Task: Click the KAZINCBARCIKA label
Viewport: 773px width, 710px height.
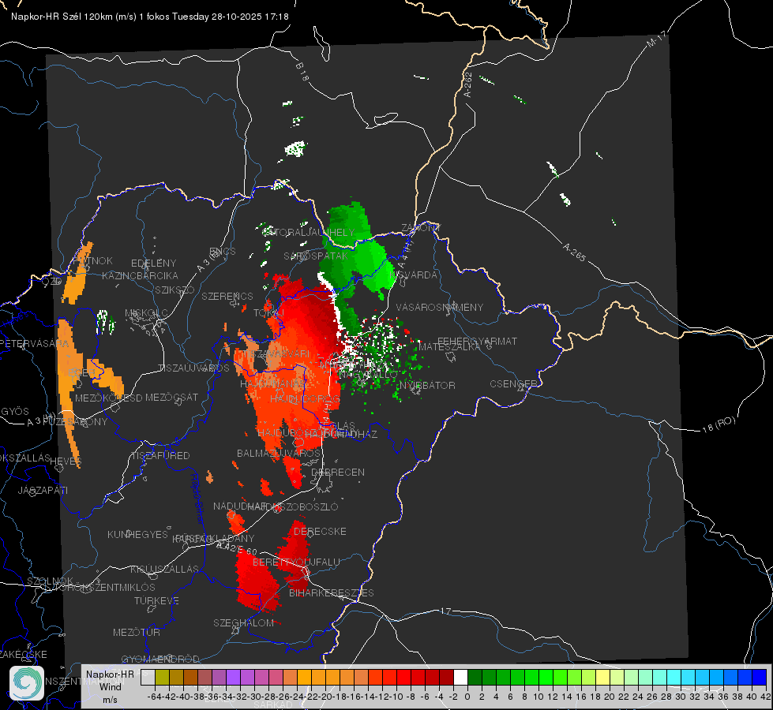Action: pos(140,275)
